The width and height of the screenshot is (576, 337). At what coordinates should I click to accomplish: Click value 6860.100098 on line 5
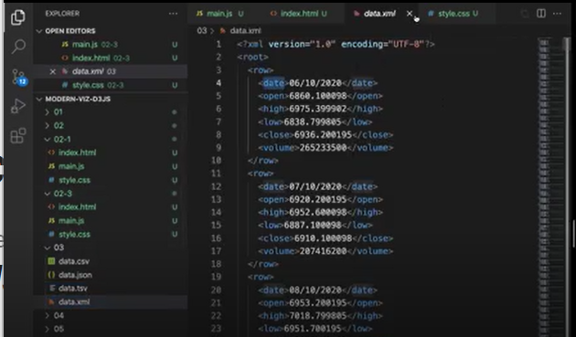(318, 96)
